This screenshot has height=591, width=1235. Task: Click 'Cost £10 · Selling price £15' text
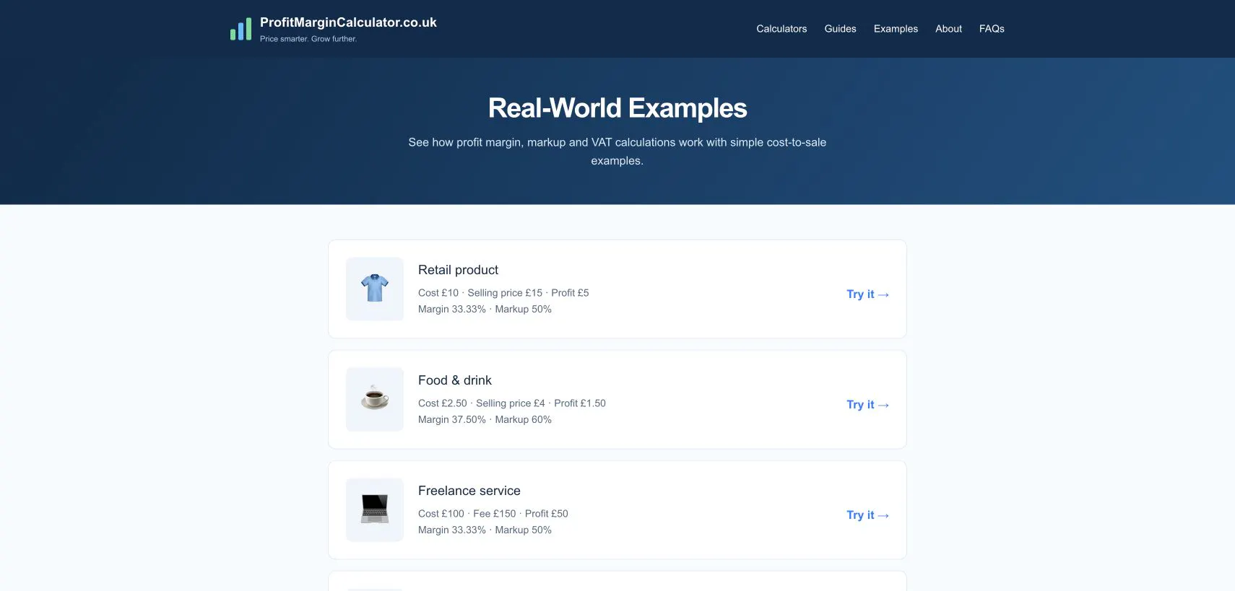pyautogui.click(x=480, y=293)
